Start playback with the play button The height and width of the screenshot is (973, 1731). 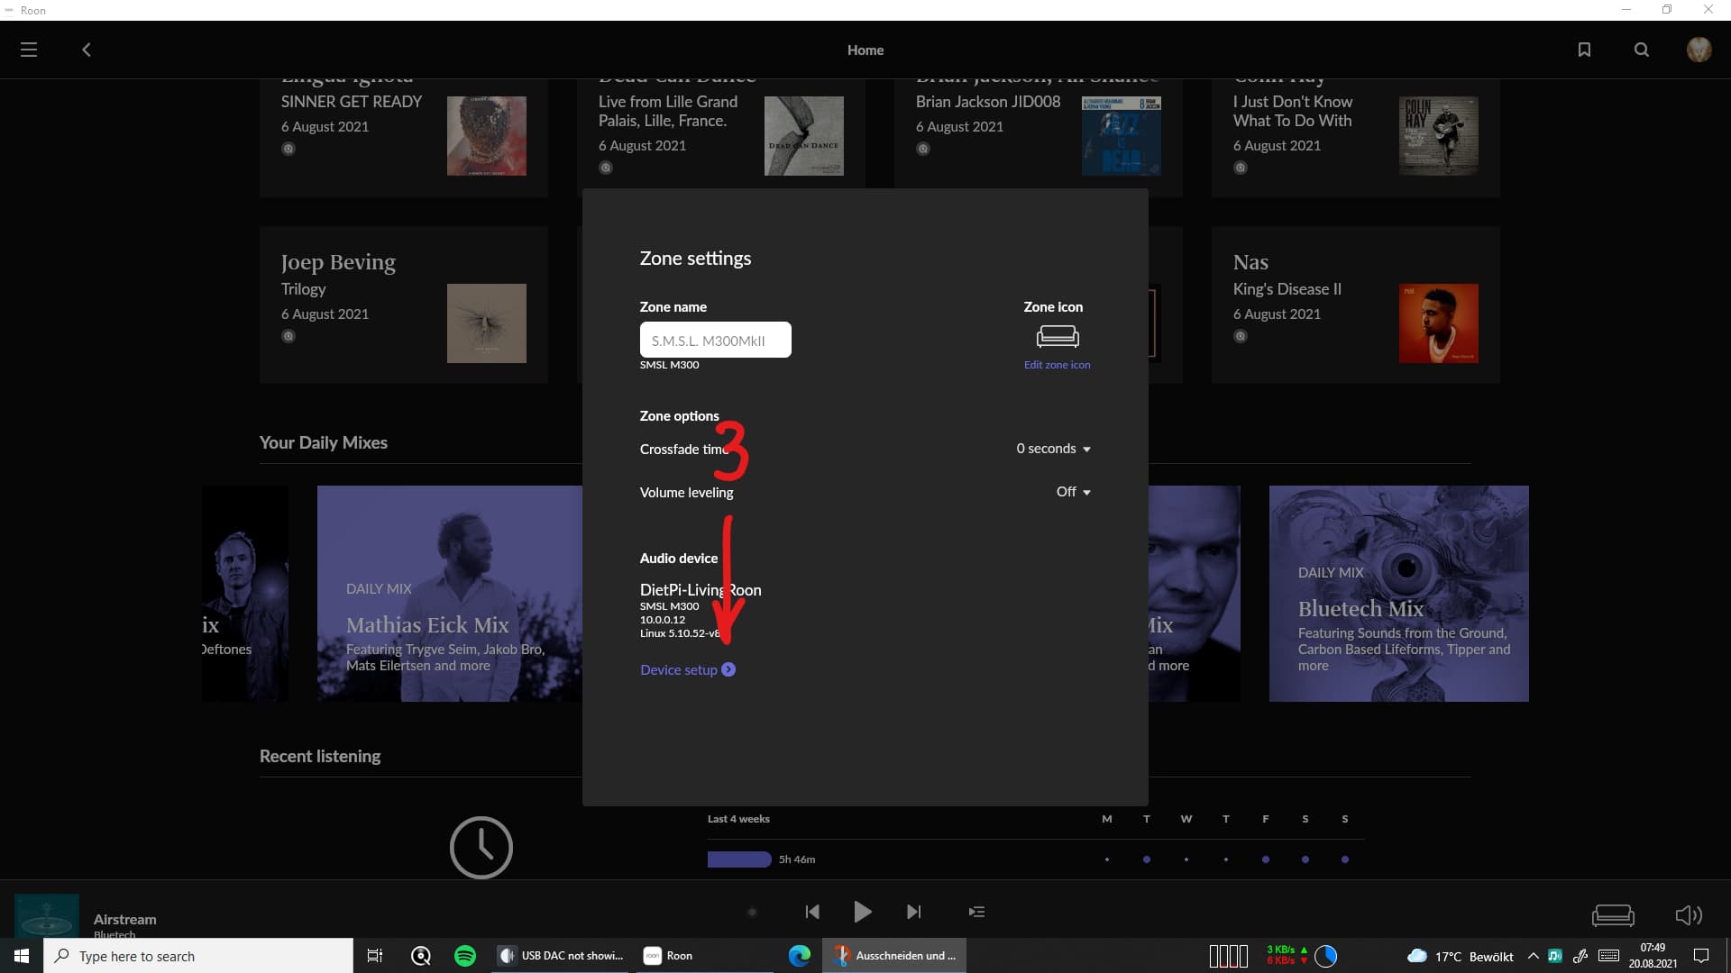tap(862, 912)
